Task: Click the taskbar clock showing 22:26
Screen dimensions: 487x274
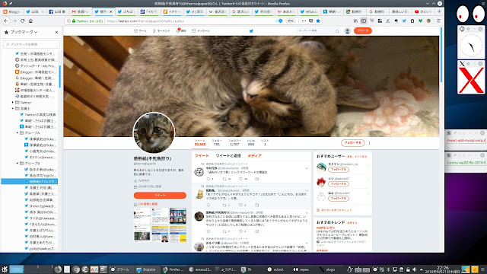Action: tap(442, 269)
